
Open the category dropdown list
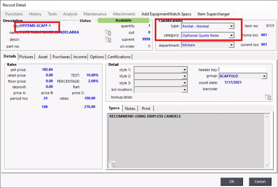tap(231, 35)
